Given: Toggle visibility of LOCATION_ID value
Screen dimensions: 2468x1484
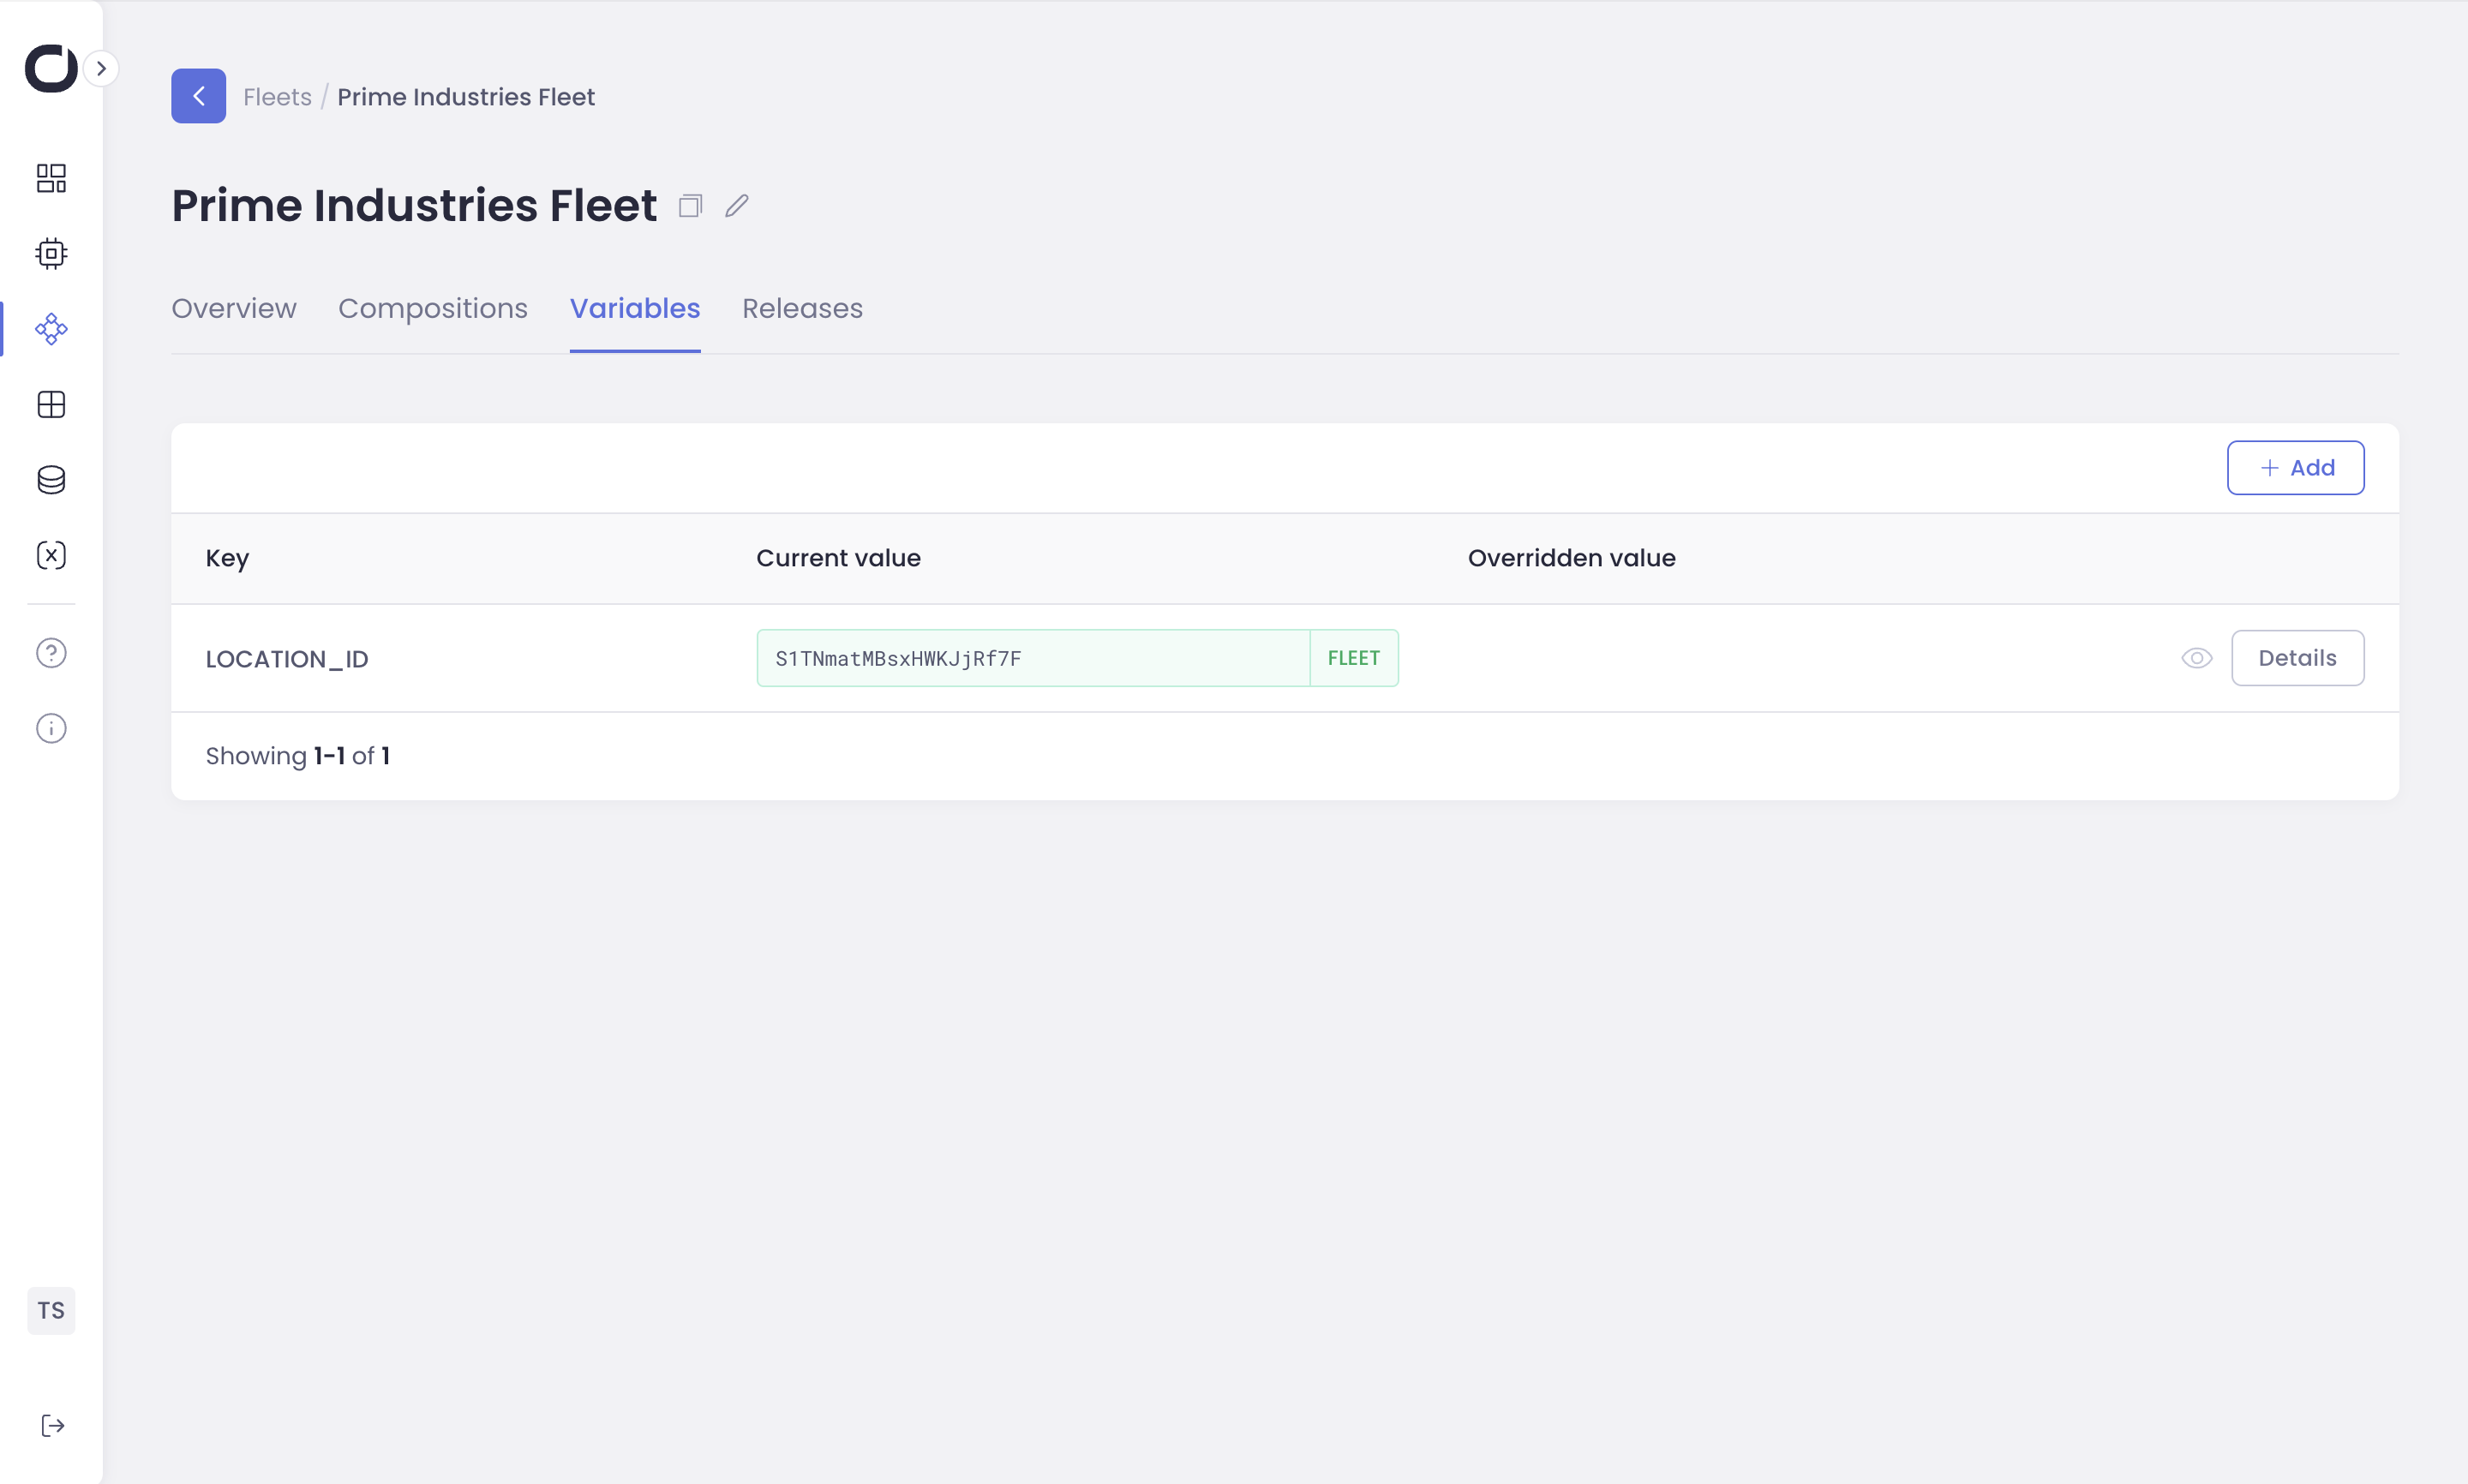Looking at the screenshot, I should (2196, 658).
